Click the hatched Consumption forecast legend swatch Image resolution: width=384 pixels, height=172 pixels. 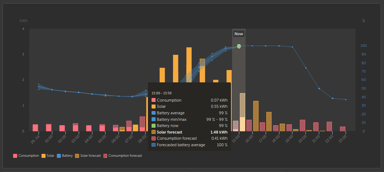click(x=106, y=156)
